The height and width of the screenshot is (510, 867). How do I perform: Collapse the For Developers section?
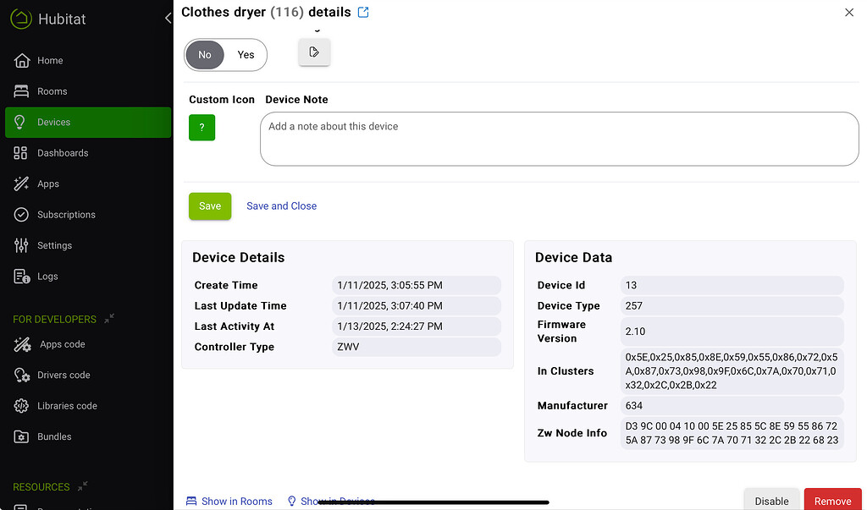[x=109, y=319]
